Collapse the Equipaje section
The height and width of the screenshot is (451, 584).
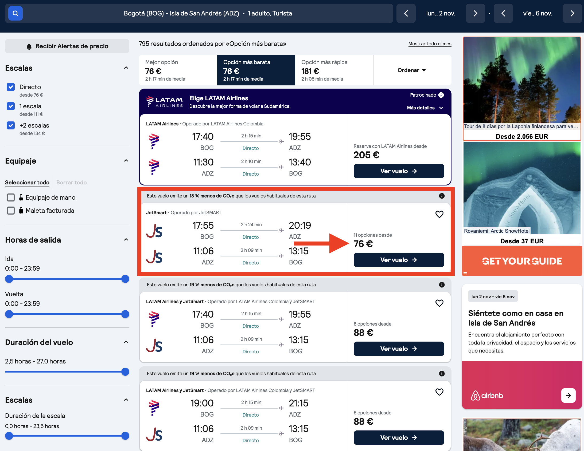point(126,161)
